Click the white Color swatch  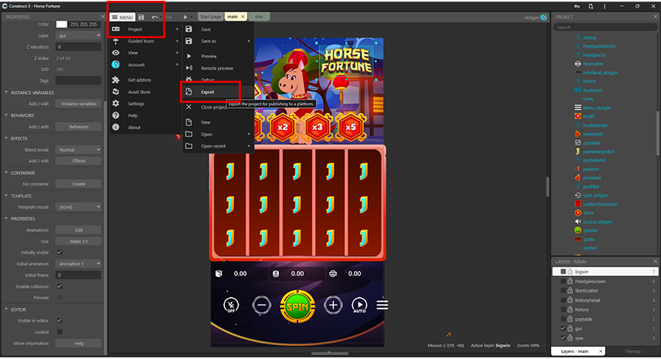click(62, 24)
